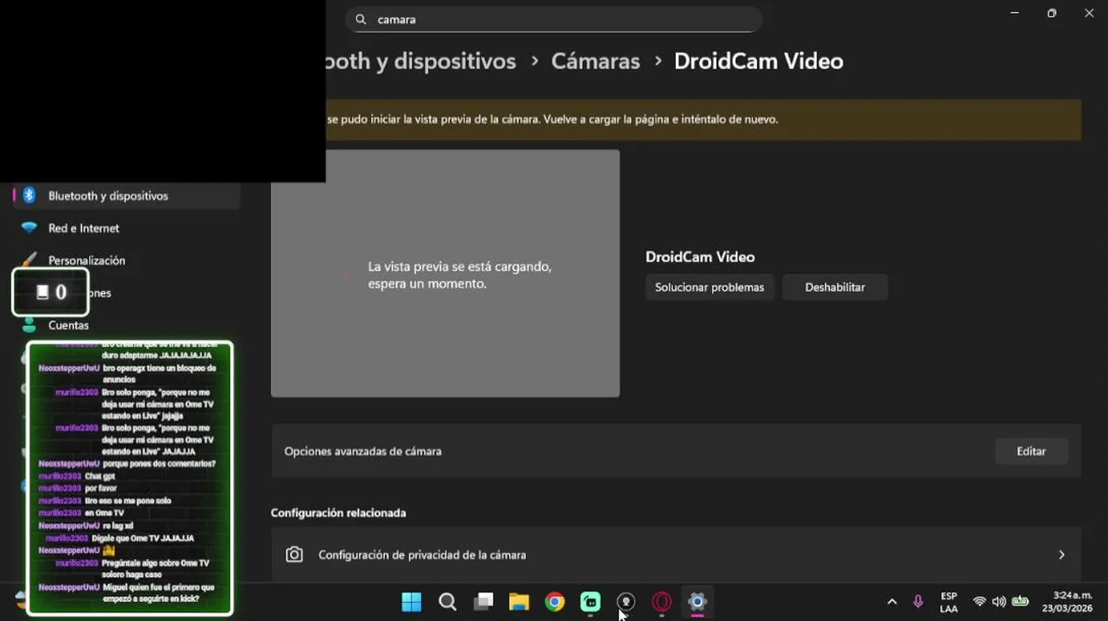Click Opciones avanzadas de cámara label
Screen dimensions: 1108x621
(362, 451)
